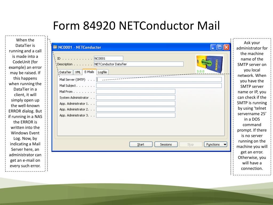Click the Start button
The width and height of the screenshot is (273, 205).
pyautogui.click(x=141, y=144)
